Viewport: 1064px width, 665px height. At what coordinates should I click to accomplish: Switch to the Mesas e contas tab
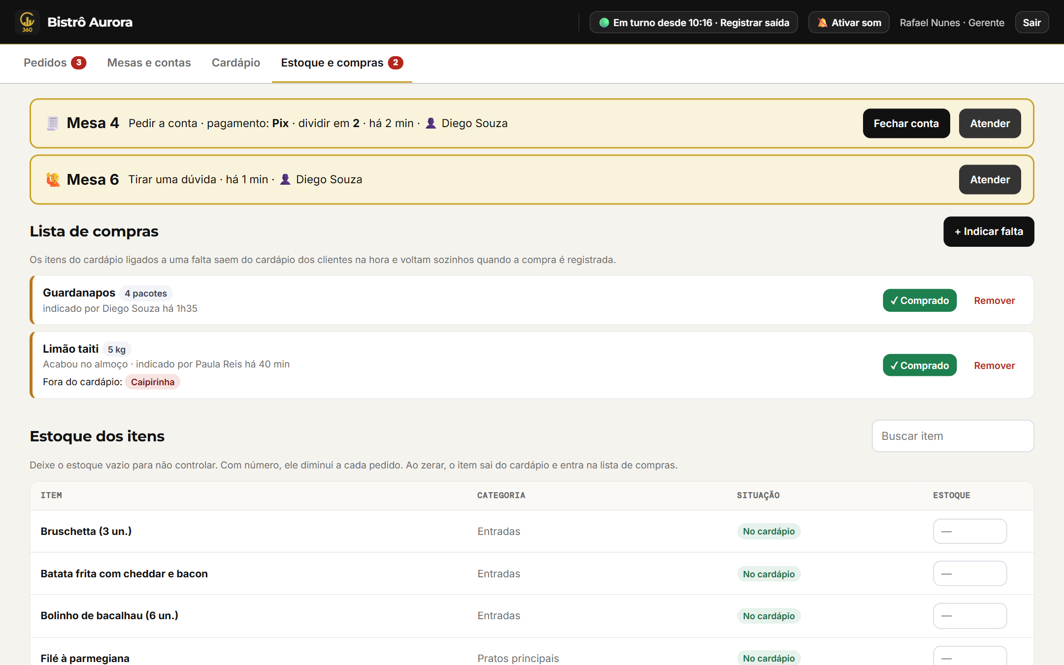tap(149, 63)
